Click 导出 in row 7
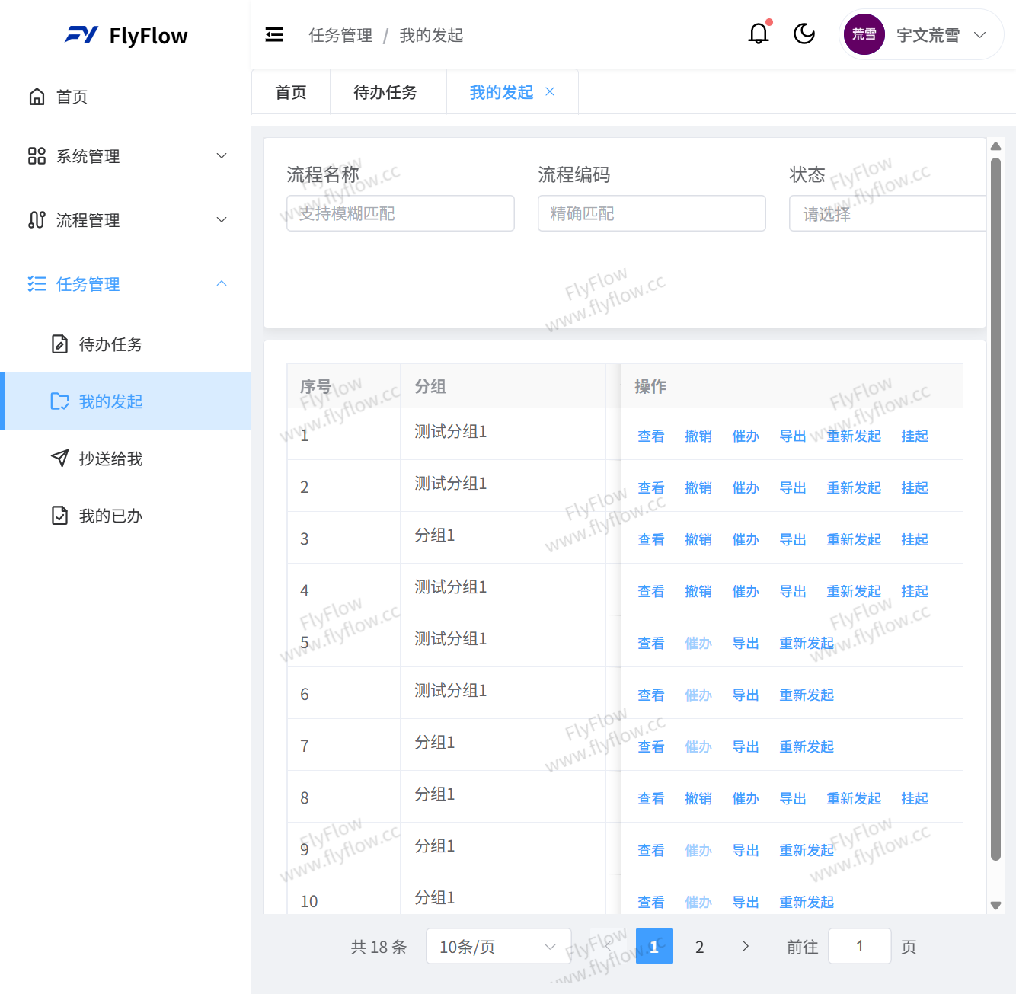 746,746
